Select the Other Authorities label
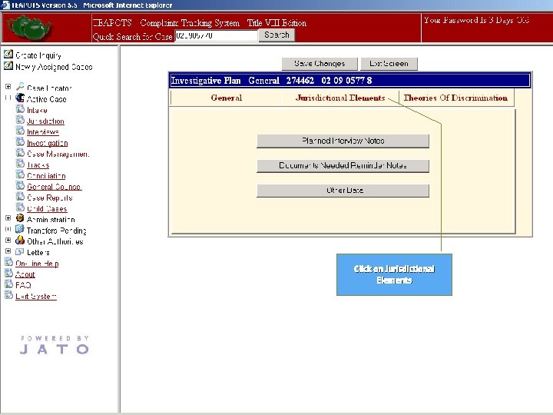Screen dimensions: 553x415 click(x=55, y=241)
